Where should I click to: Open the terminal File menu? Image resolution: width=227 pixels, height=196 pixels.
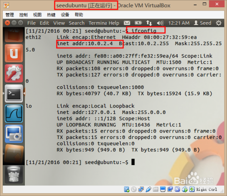pos(31,23)
